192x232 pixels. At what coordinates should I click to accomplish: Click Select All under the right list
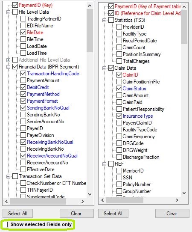click(113, 214)
